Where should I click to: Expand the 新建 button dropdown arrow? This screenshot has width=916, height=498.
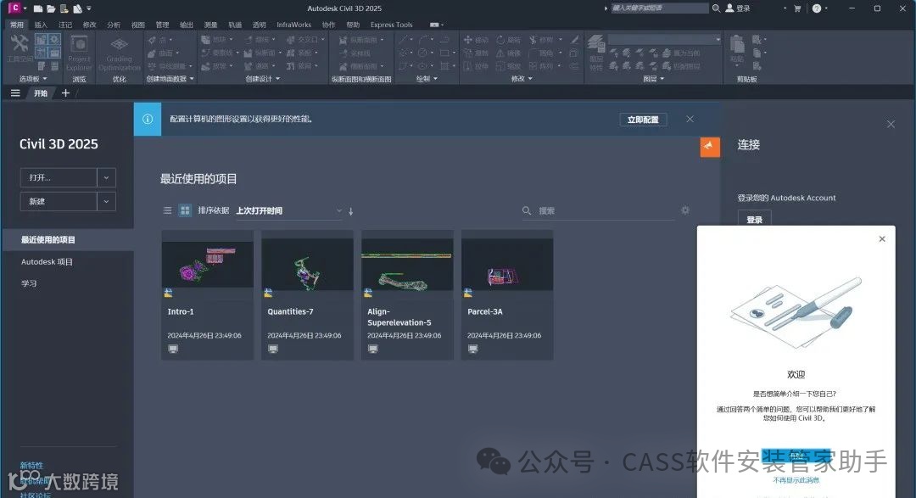(x=106, y=202)
